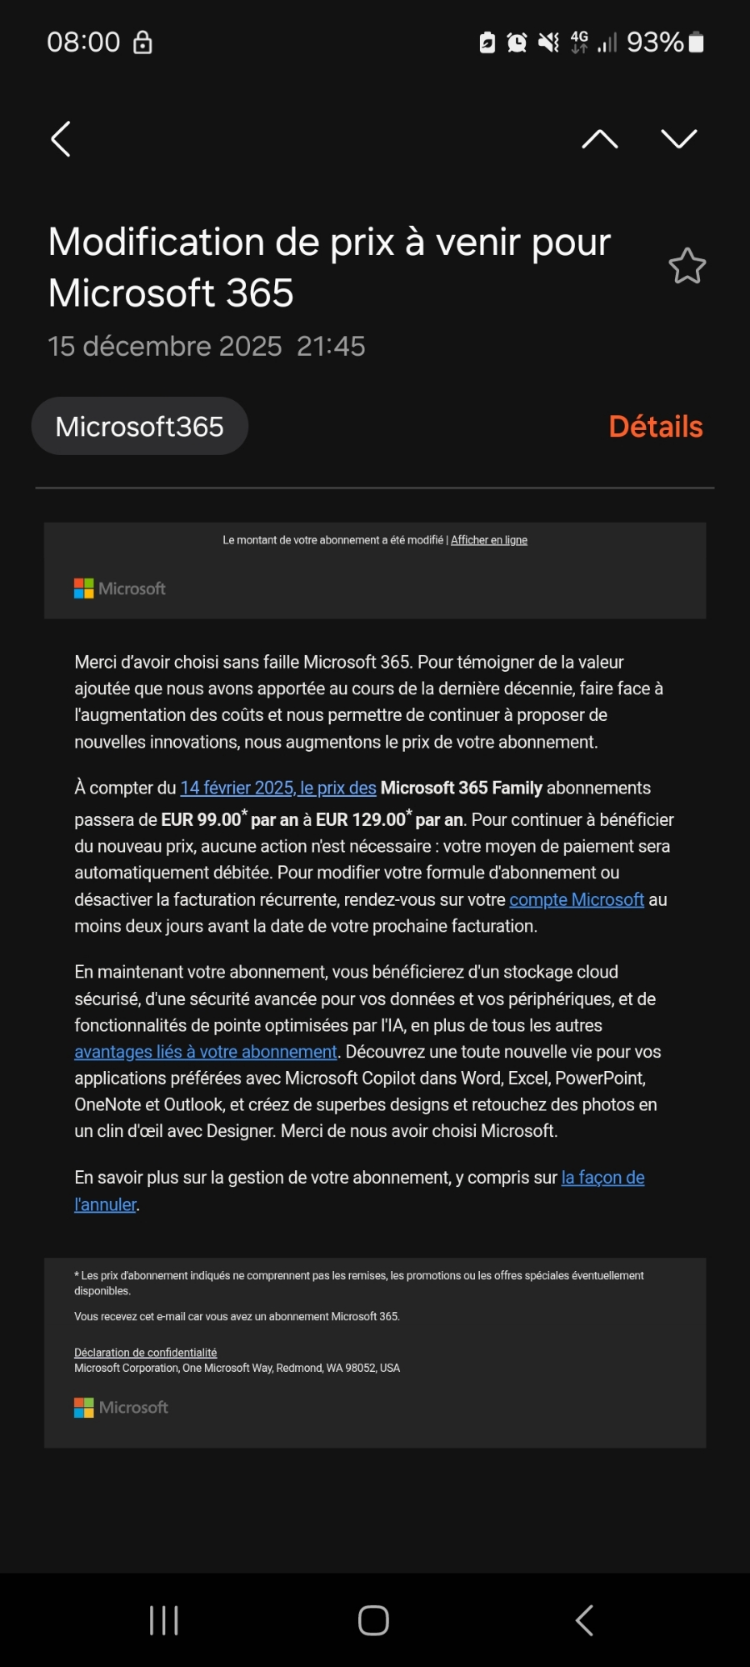Tap the Microsoft365 sender chip
Image resolution: width=750 pixels, height=1667 pixels.
[x=140, y=427]
